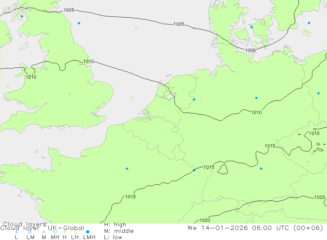Click the orange circle in the Irish Sea
Screen dimensions: 327x240
8,86
